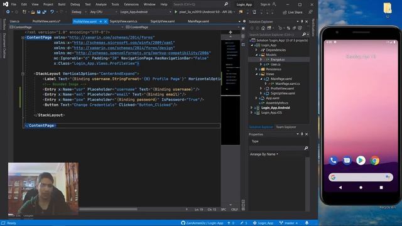Open the Login_App.Android startup project dropdown
The height and width of the screenshot is (226, 402).
coord(145,12)
